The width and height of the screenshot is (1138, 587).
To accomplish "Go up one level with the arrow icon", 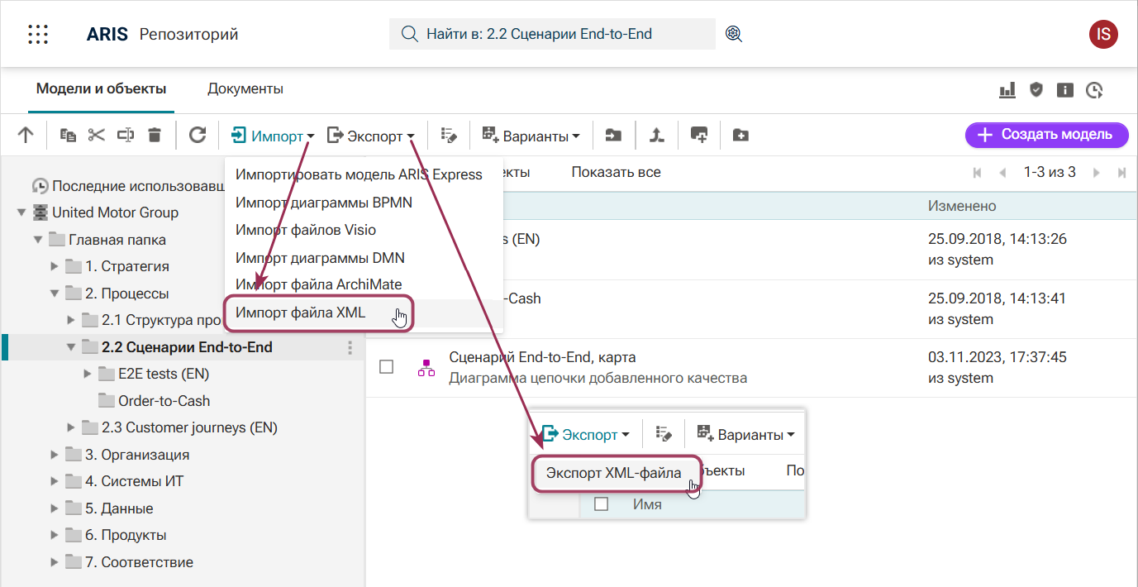I will 26,135.
